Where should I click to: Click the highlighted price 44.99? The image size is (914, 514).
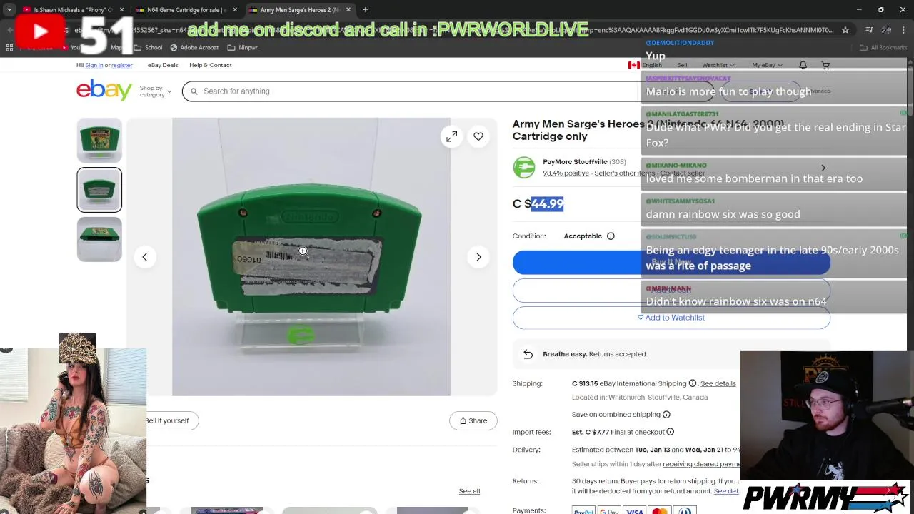tap(547, 204)
